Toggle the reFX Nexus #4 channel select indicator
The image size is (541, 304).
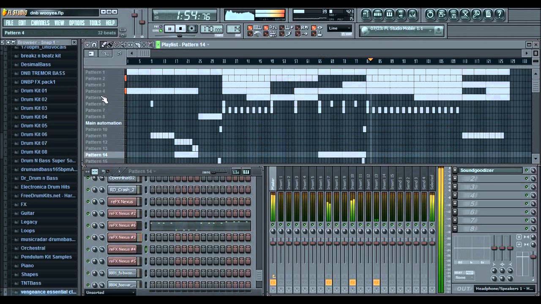click(x=146, y=249)
